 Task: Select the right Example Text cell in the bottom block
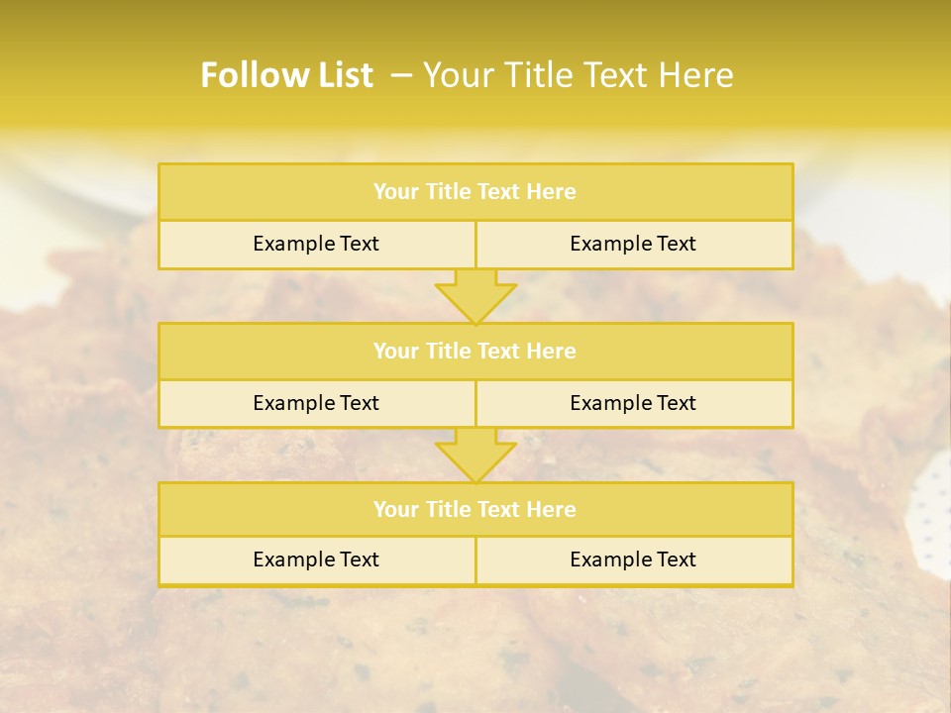633,560
